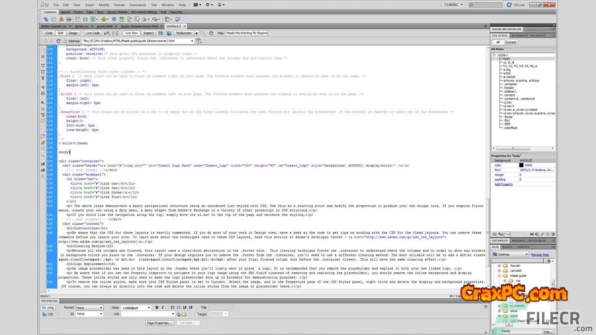Collapse the <style> node in All Rules
This screenshot has width=596, height=335.
point(494,55)
